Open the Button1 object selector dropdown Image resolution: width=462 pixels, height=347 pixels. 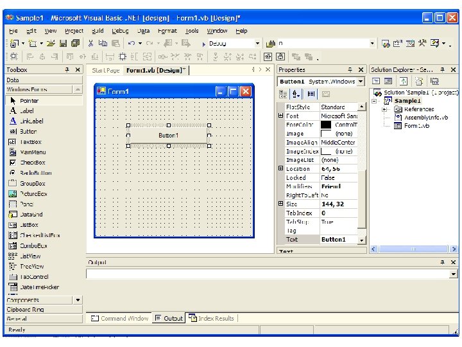pos(361,82)
